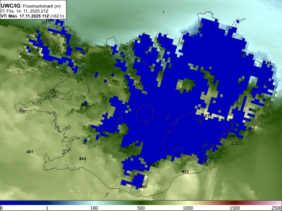Click the map value 453
This screenshot has height=211, width=282.
[x=152, y=165]
